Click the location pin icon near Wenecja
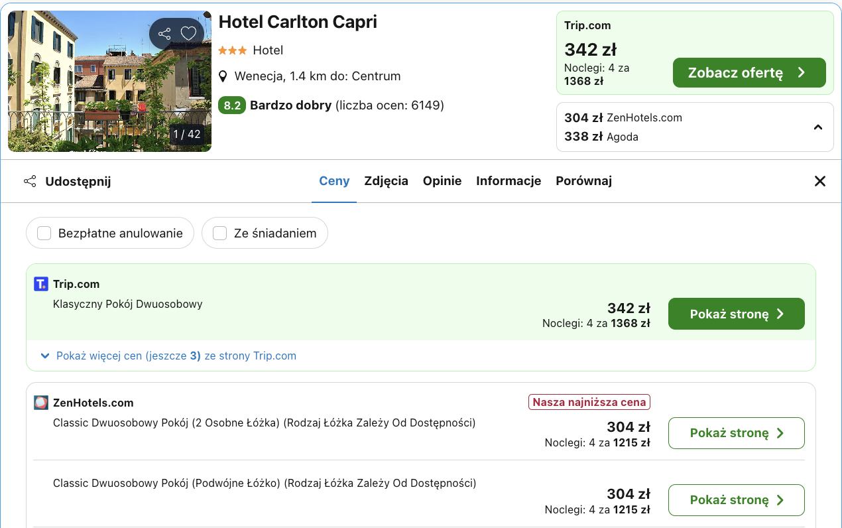Screen dimensions: 842x528 point(223,76)
